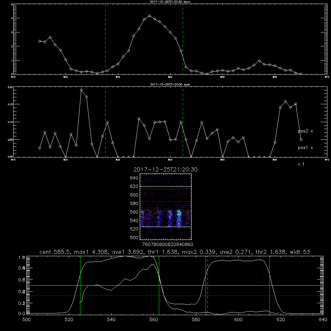
Task: Click the '540' x-axis label of bottom plot
Action: (x=111, y=320)
